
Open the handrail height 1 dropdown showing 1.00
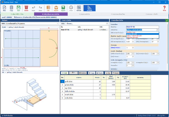[x=133, y=62]
